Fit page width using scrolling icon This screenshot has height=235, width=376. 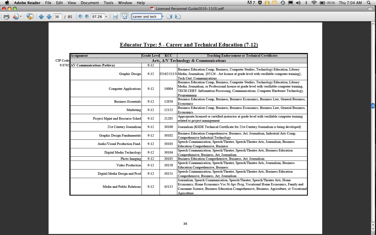(115, 17)
